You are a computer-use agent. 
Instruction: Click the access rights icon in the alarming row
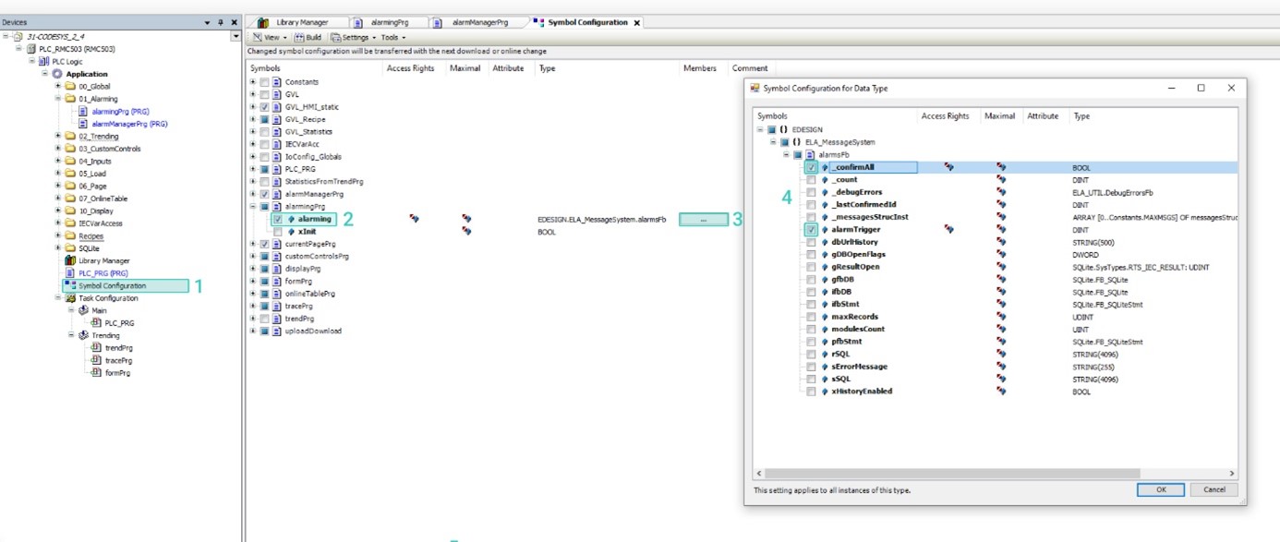point(414,219)
